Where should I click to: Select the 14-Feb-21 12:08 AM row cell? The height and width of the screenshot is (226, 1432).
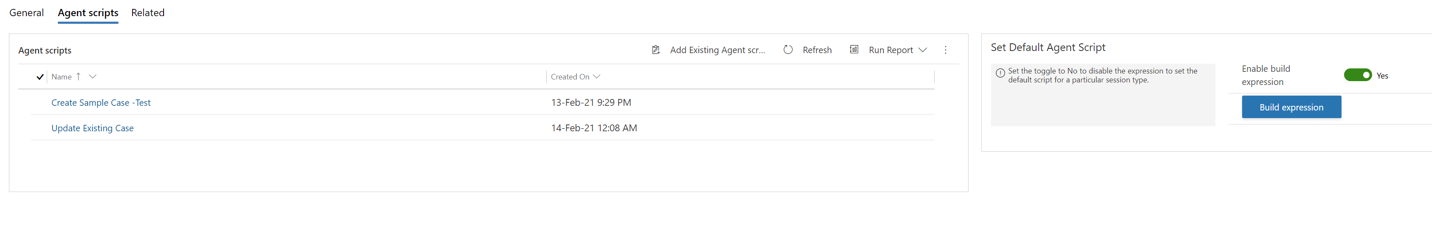pyautogui.click(x=594, y=128)
